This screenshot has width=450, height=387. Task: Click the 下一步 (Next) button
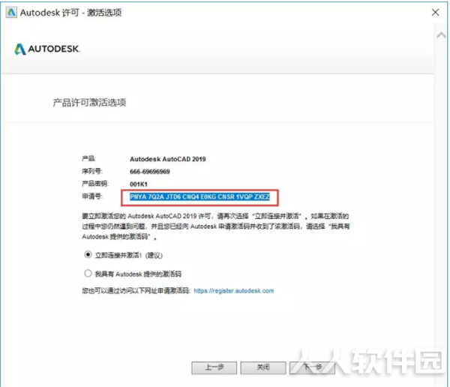pyautogui.click(x=312, y=367)
